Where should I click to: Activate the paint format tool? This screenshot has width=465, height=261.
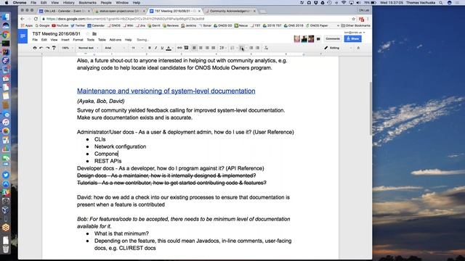(x=54, y=48)
